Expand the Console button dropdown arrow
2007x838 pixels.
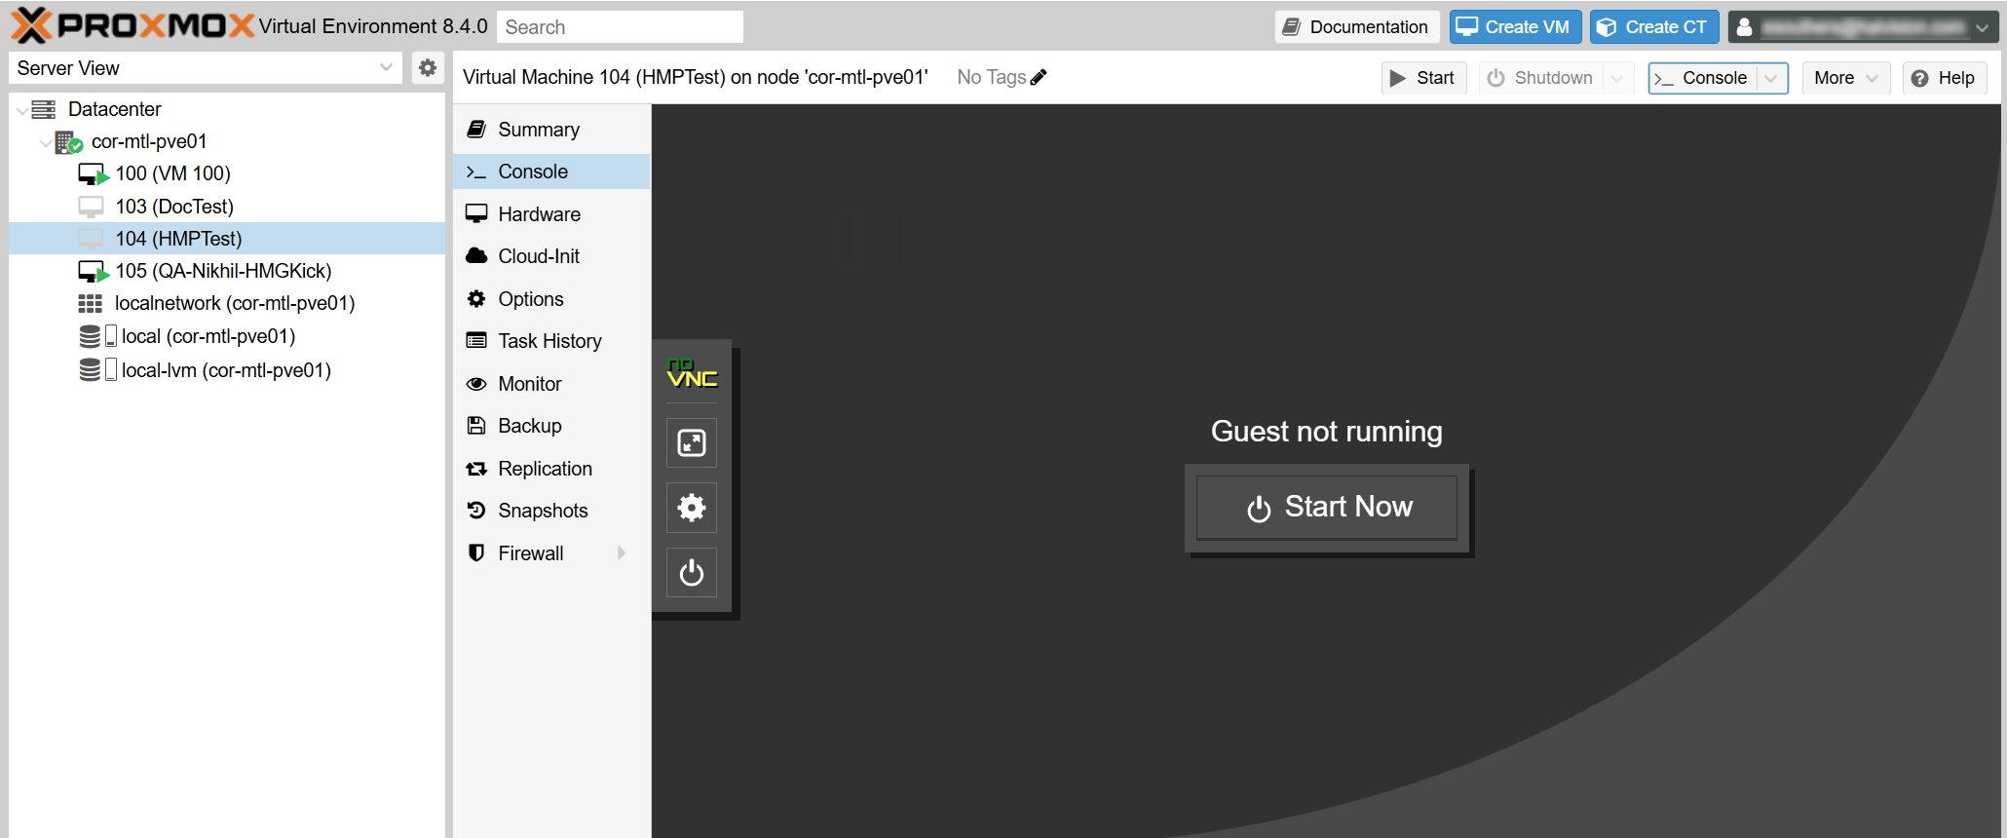(1771, 78)
